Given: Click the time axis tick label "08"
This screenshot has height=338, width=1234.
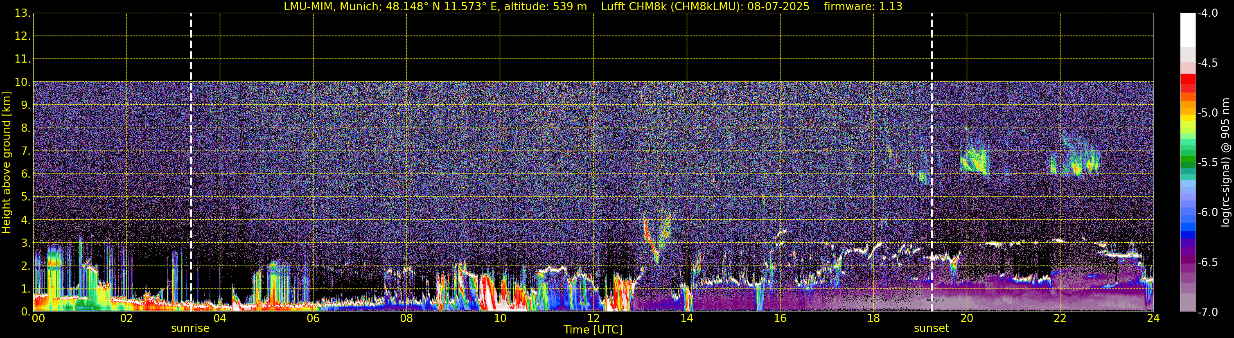Looking at the screenshot, I should [407, 319].
